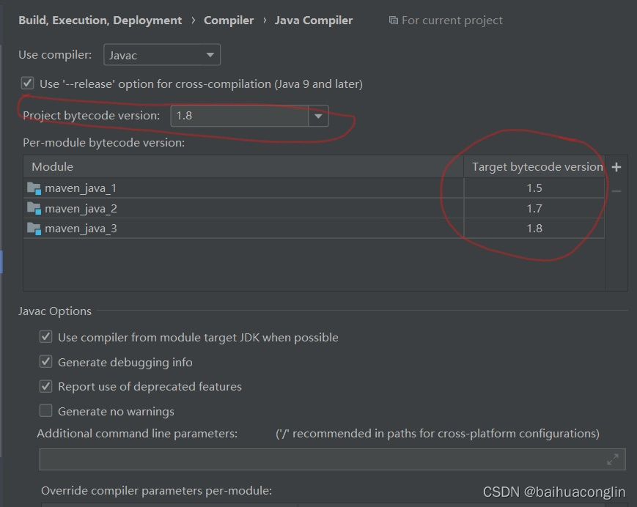Click the 'For current project' copy icon

click(394, 21)
